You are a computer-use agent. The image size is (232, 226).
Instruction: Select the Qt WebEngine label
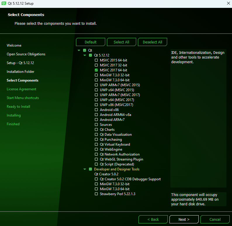111,149
